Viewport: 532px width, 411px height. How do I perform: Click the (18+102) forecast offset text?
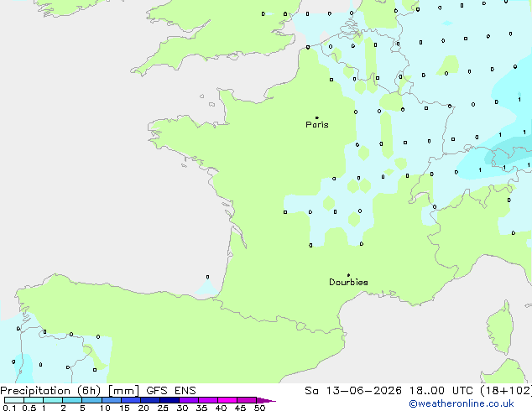pyautogui.click(x=505, y=391)
